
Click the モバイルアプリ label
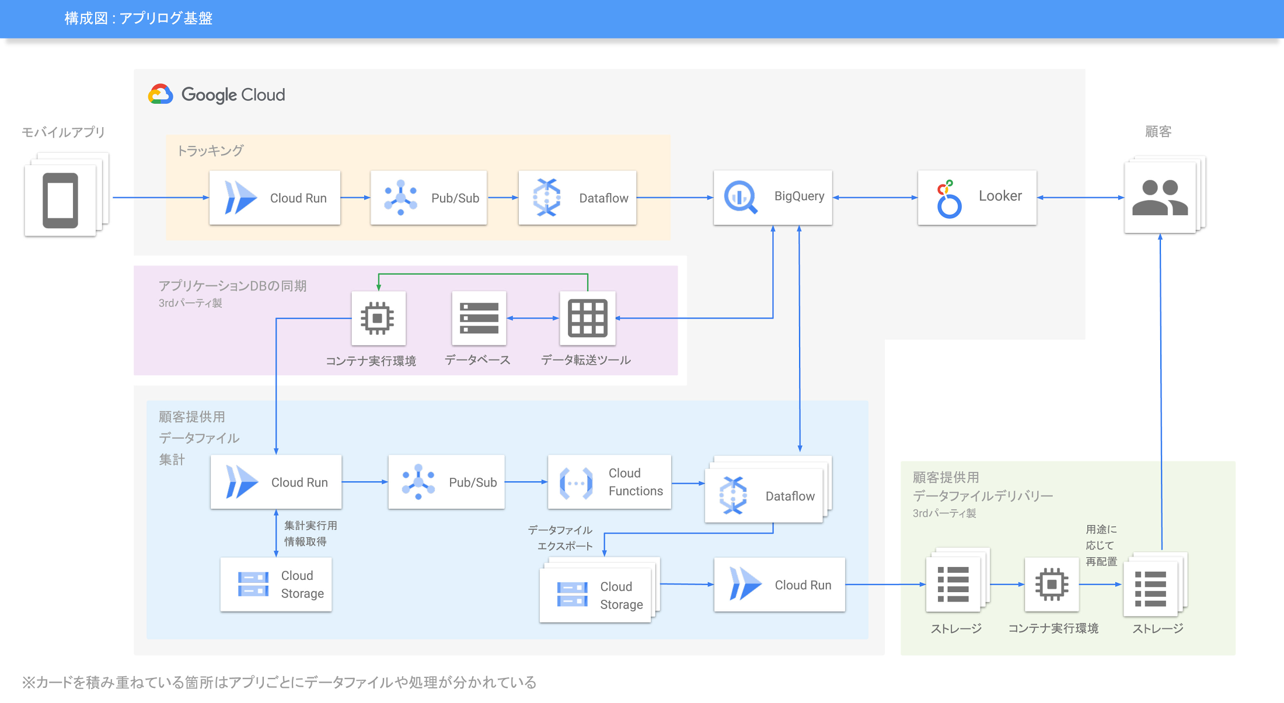click(x=63, y=132)
